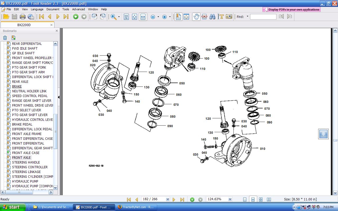Switch to Single Page layout in status bar

click(x=245, y=199)
